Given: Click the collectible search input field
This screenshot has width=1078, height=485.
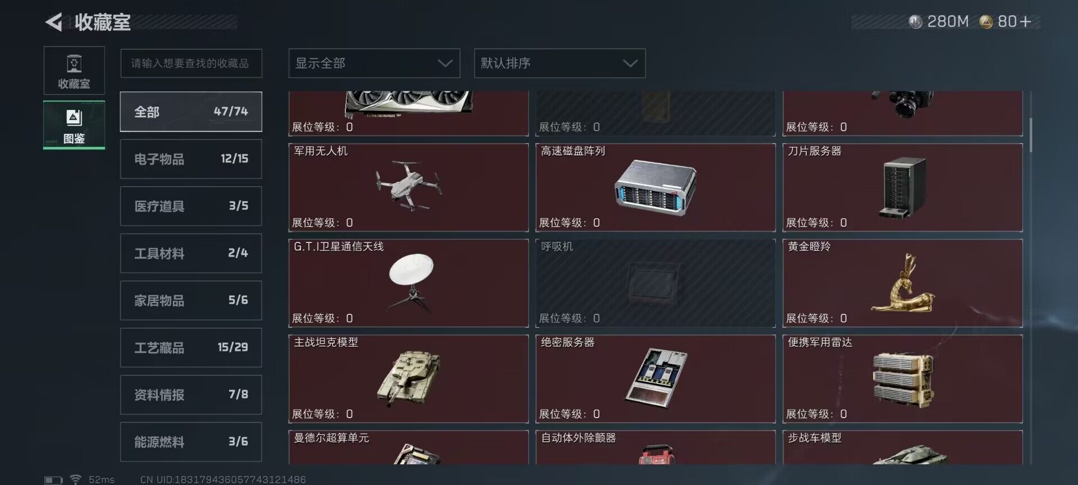Looking at the screenshot, I should click(191, 63).
